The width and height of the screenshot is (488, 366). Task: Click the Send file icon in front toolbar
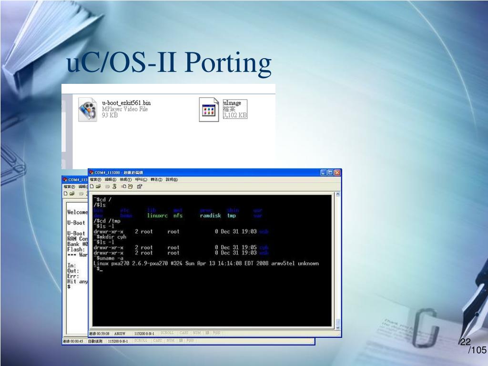pyautogui.click(x=123, y=186)
